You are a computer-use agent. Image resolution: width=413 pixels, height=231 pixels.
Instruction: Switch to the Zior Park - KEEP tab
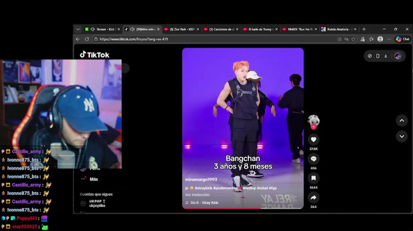[x=182, y=29]
